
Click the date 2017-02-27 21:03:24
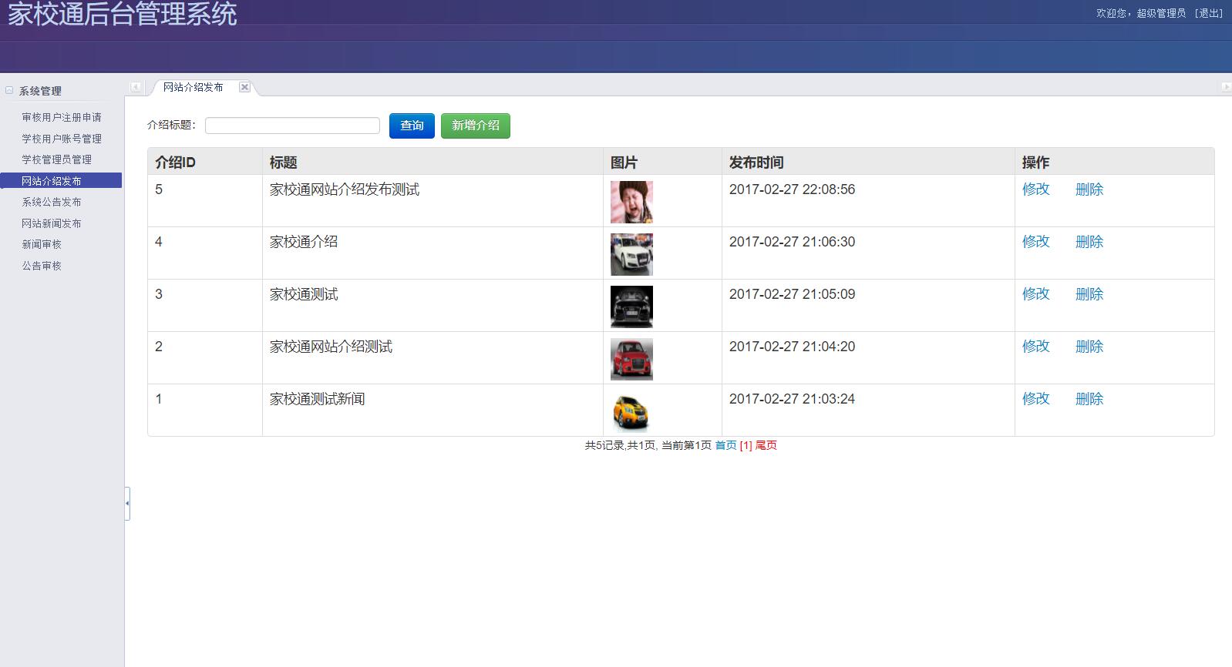click(x=792, y=399)
